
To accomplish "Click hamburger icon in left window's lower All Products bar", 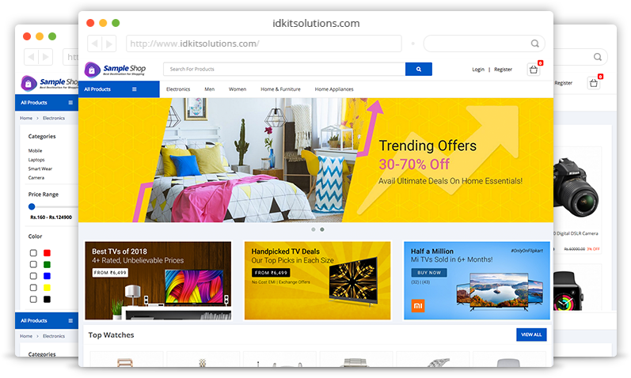I will point(70,320).
